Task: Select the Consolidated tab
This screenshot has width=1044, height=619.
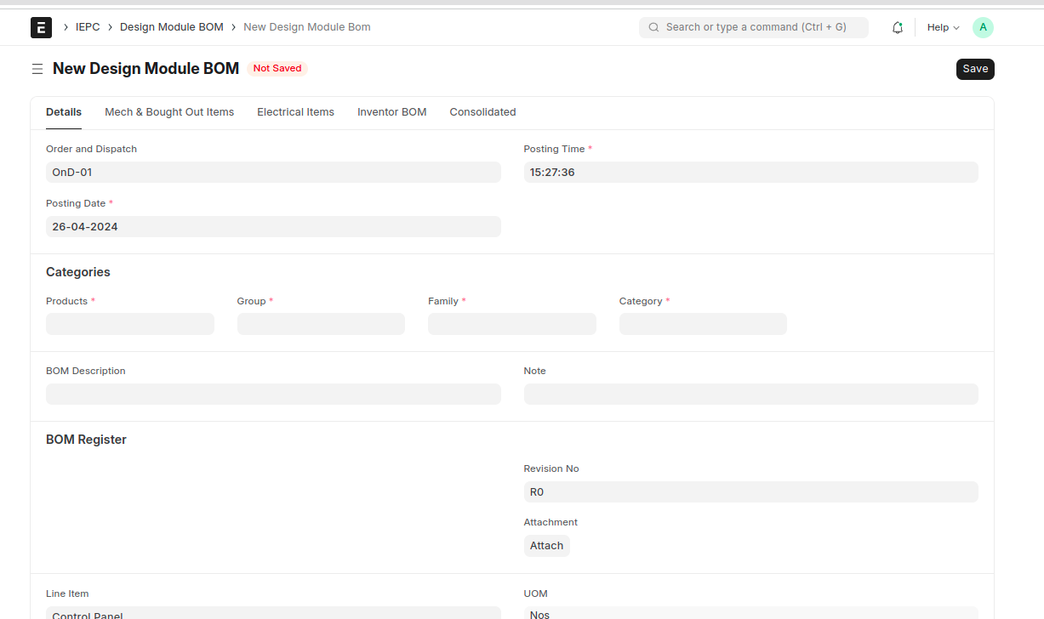Action: [482, 112]
